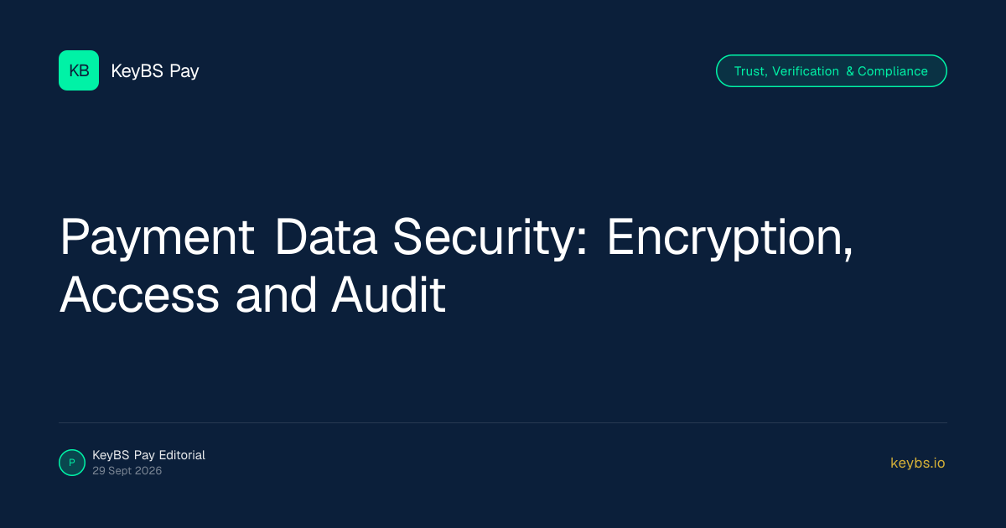Click the KeyBS Pay Editorial author name
This screenshot has height=528, width=1006.
(148, 455)
